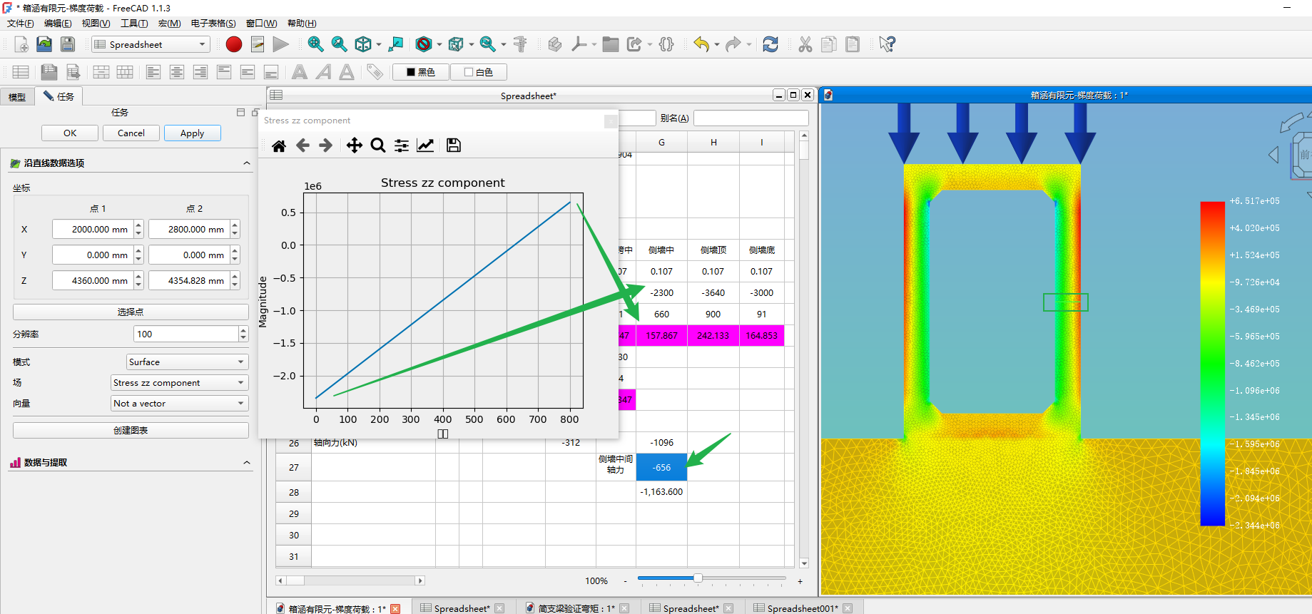Adjust the spreadsheet zoom slider handle

coord(698,578)
